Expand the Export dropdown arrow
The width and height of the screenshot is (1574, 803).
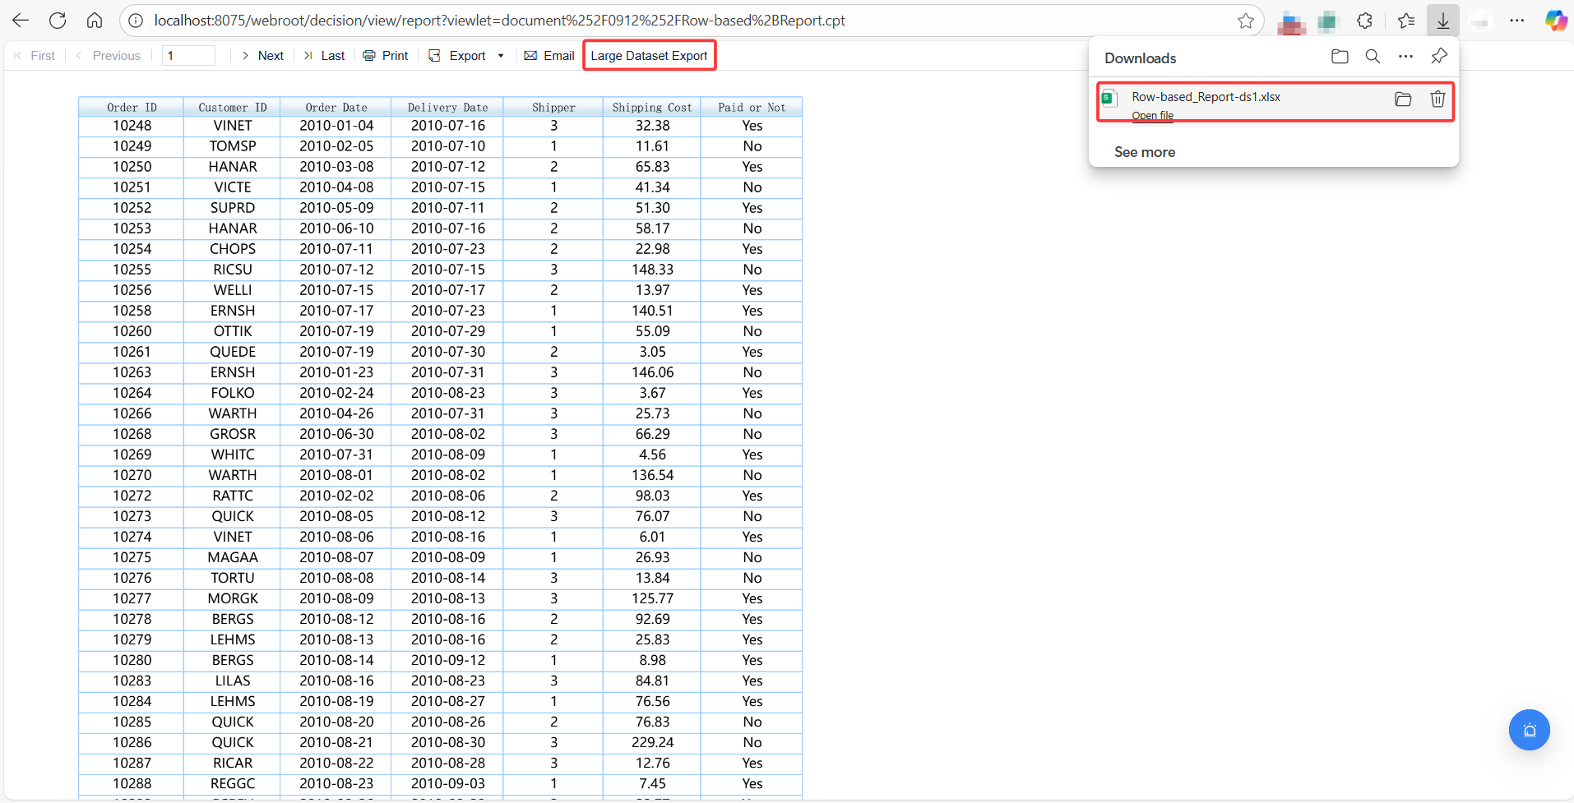pos(501,56)
